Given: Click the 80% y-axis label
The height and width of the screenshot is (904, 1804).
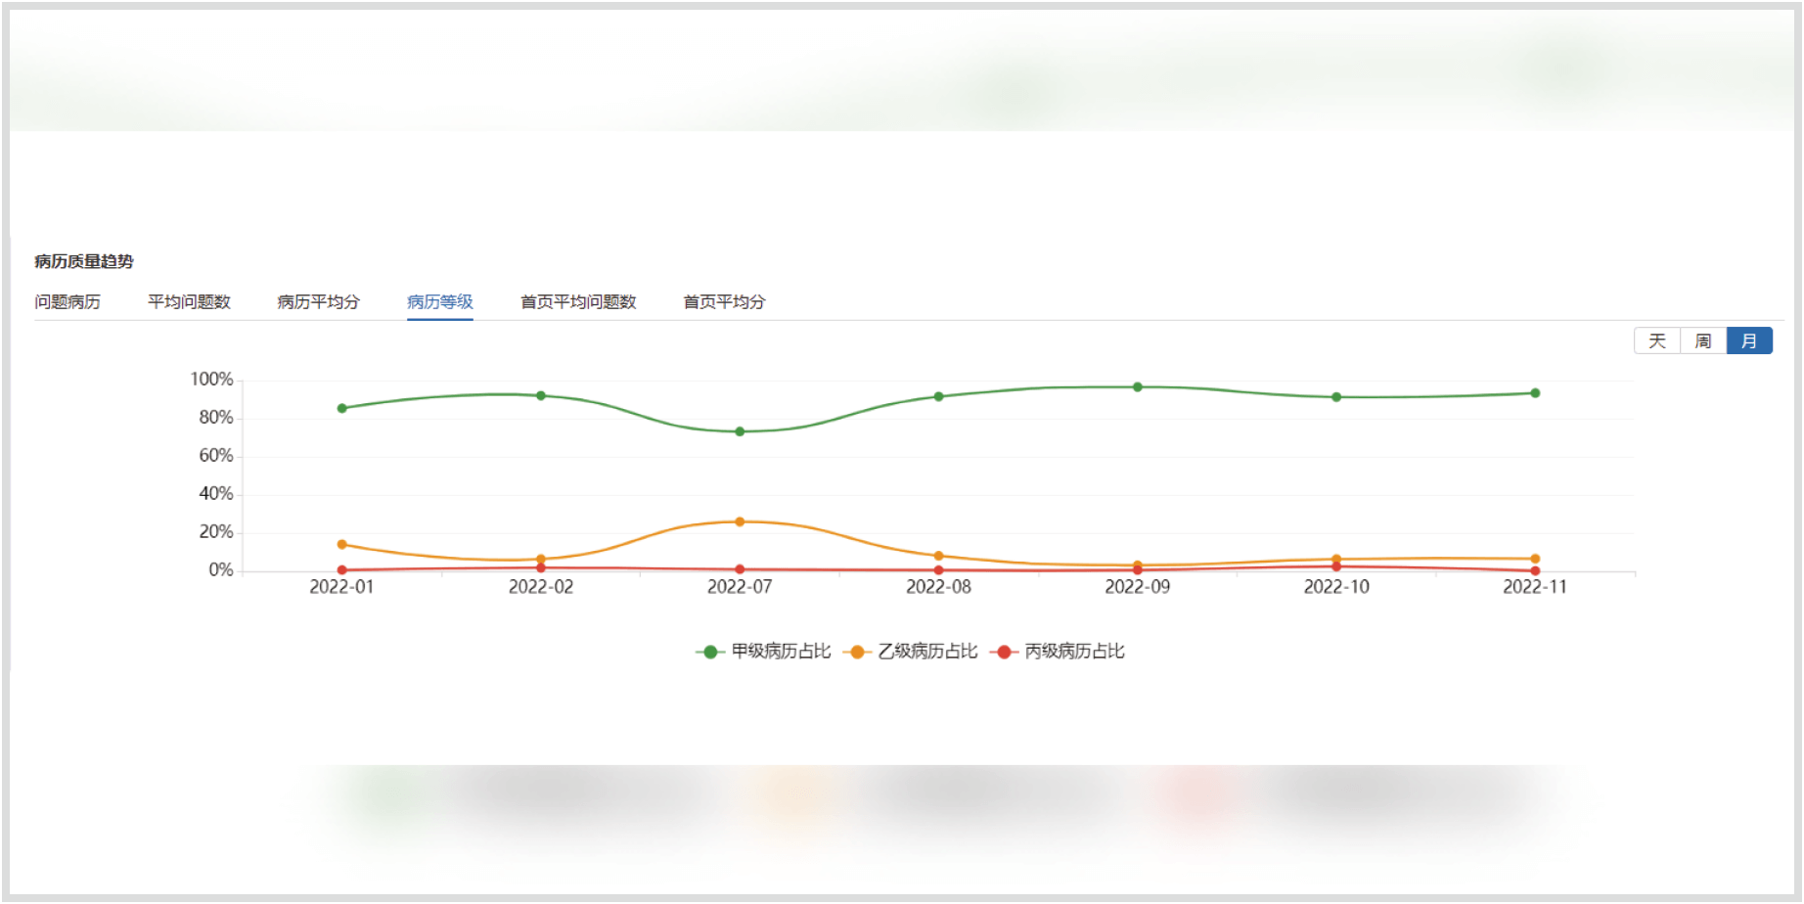Looking at the screenshot, I should pos(216,418).
